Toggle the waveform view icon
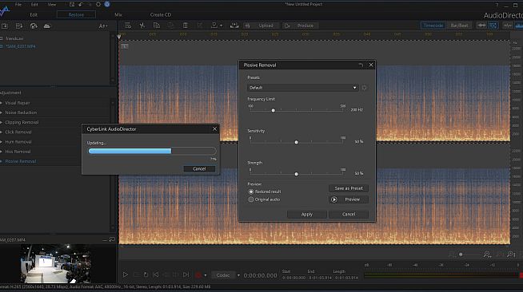This screenshot has height=292, width=523. tap(508, 26)
